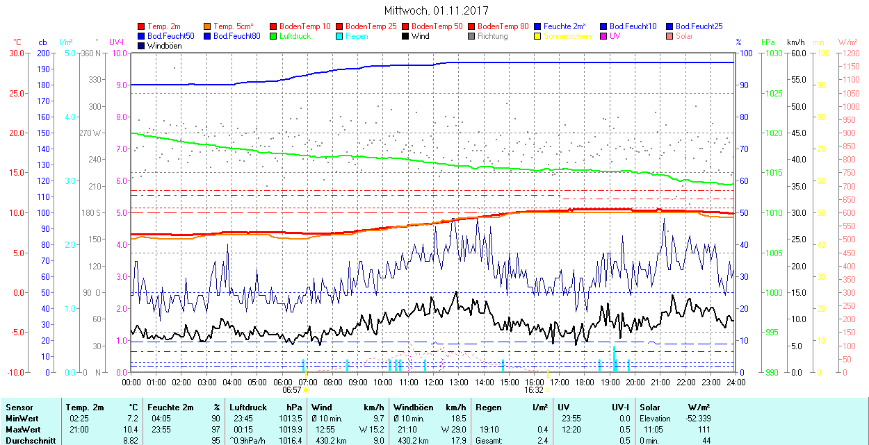Click the 16:32 sunset time marker
869x445 pixels.
[x=534, y=390]
